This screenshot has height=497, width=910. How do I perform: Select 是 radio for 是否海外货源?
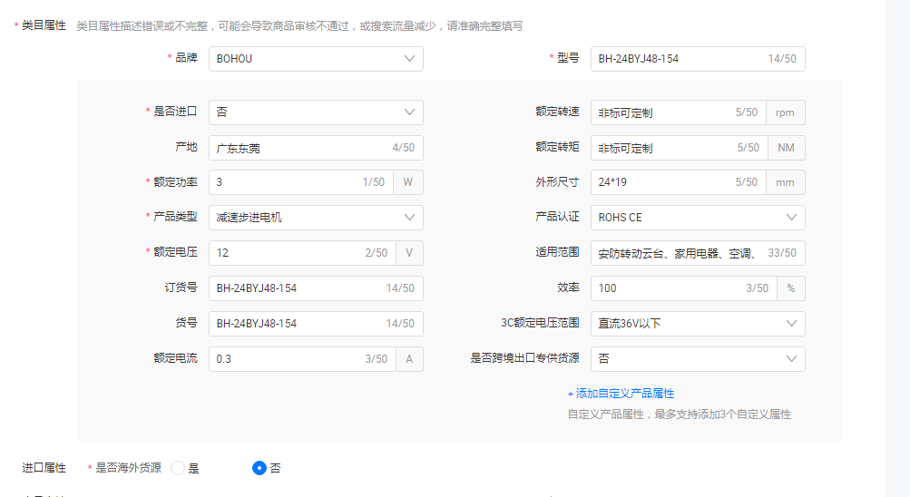click(178, 468)
